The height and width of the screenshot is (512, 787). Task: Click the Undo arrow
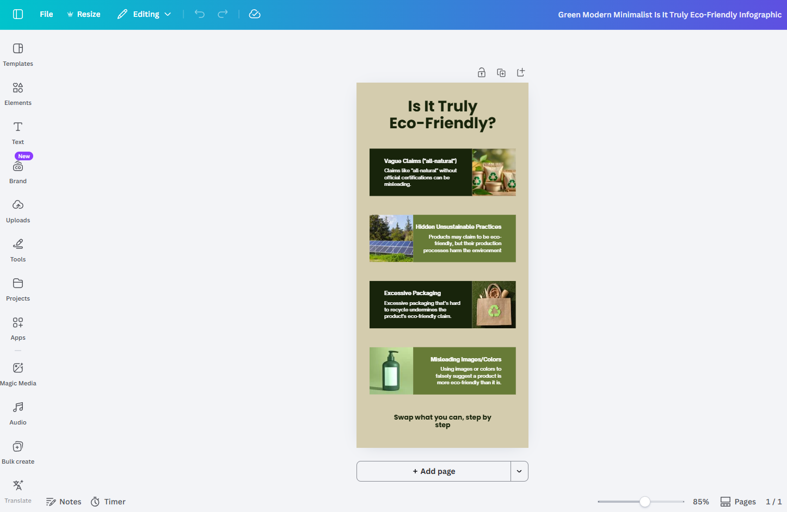(199, 14)
